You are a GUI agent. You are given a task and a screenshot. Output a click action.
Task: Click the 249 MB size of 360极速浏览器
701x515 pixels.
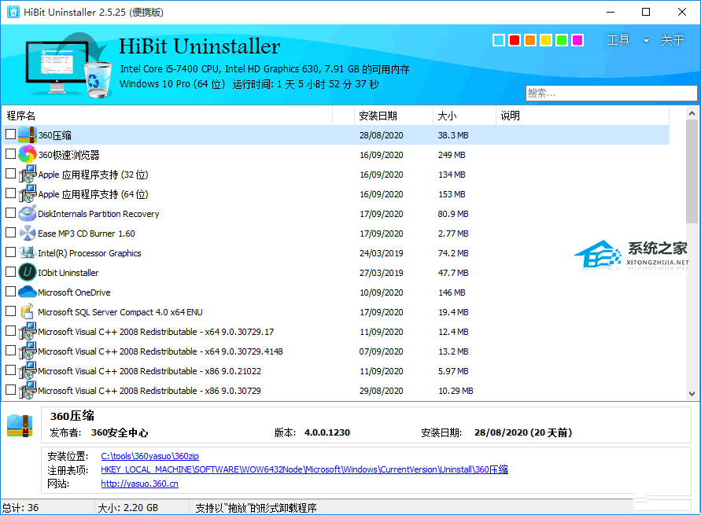452,155
